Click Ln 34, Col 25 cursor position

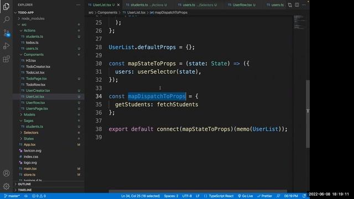[140, 196]
